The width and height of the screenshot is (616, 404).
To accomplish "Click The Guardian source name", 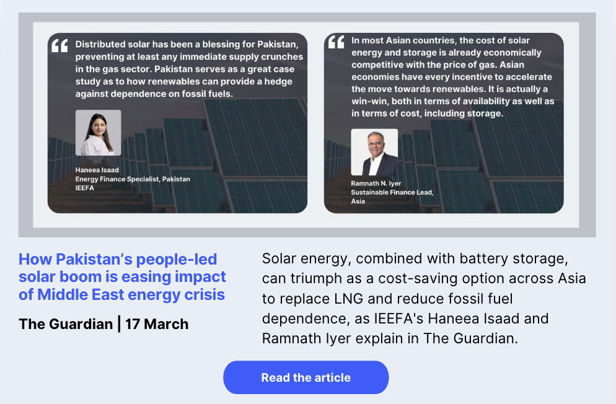I will [66, 323].
